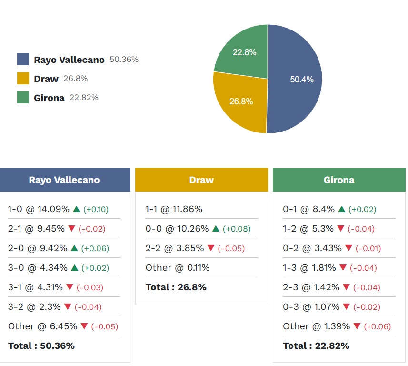Screen dimensions: 408x366
Task: Select the Draw legend label
Action: 46,79
